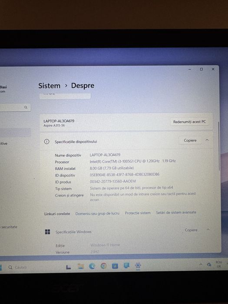
Task: Launch Microsoft Edge from the taskbar
Action: coord(92,266)
